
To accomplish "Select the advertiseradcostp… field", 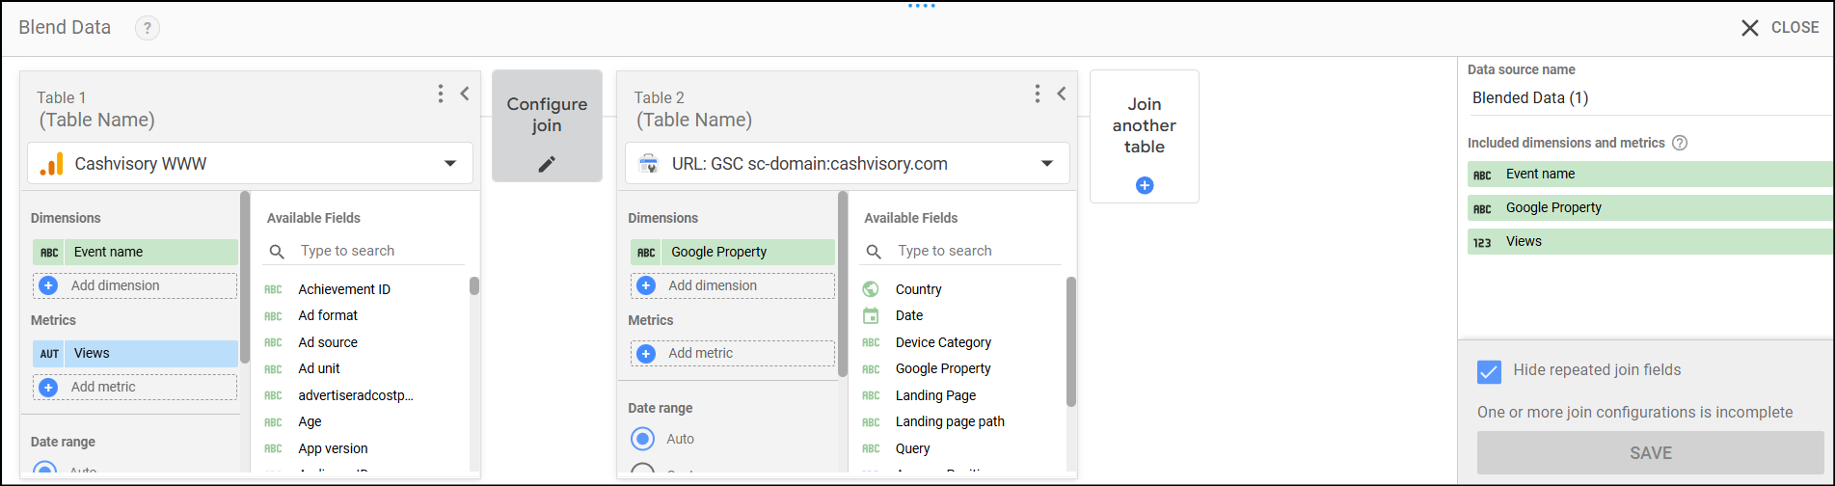I will tap(356, 395).
